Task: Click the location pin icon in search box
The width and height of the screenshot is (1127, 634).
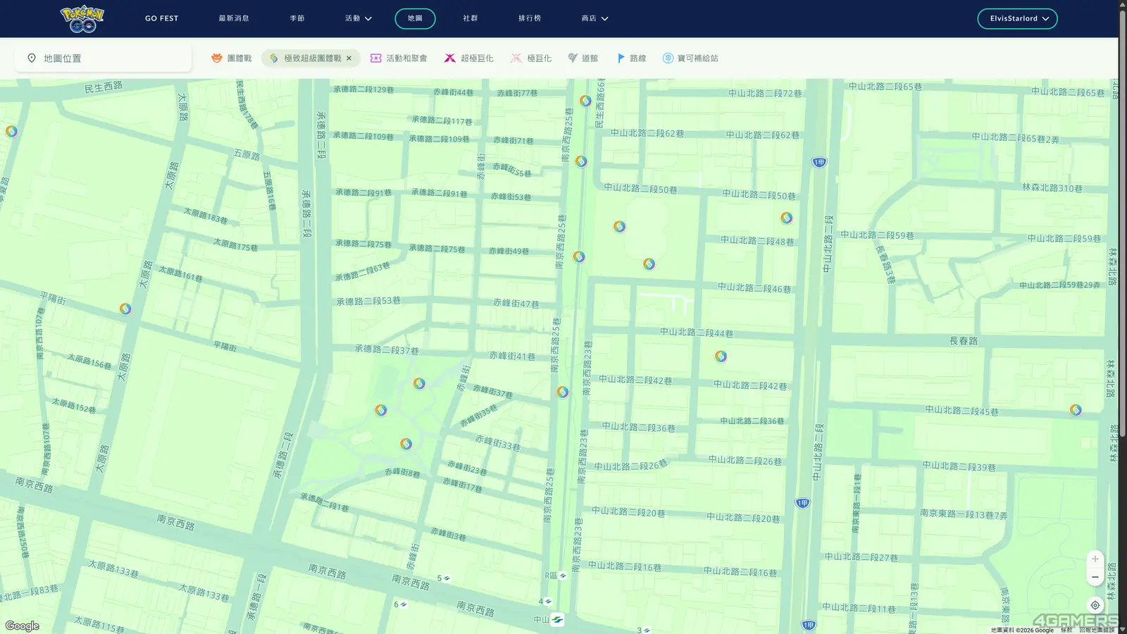Action: click(x=32, y=58)
